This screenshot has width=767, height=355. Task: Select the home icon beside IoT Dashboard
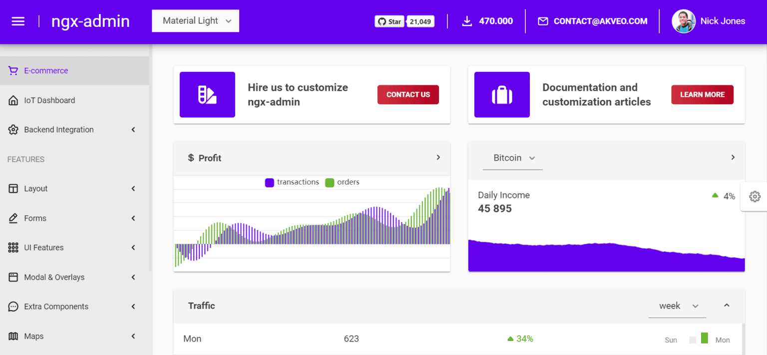coord(12,100)
